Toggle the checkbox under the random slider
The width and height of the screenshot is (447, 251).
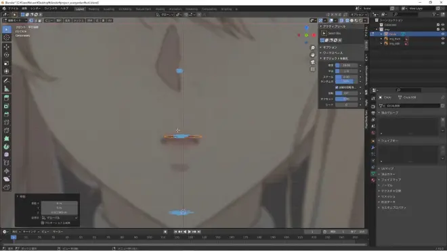337,87
